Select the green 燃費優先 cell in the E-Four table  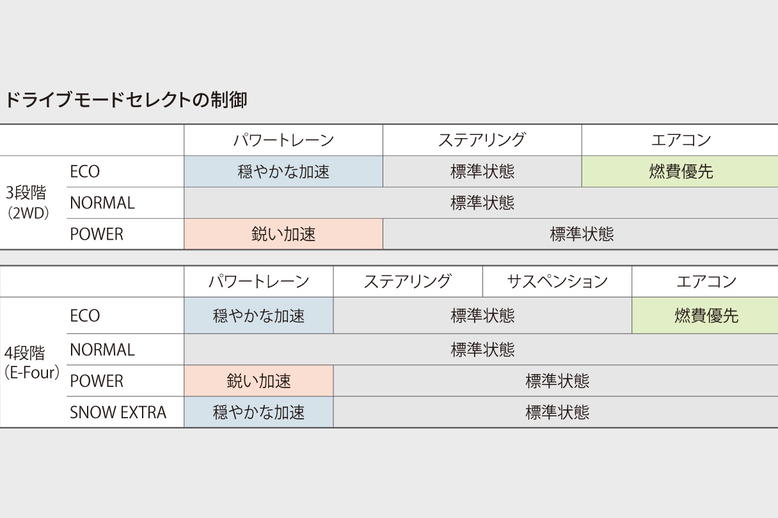(x=706, y=315)
